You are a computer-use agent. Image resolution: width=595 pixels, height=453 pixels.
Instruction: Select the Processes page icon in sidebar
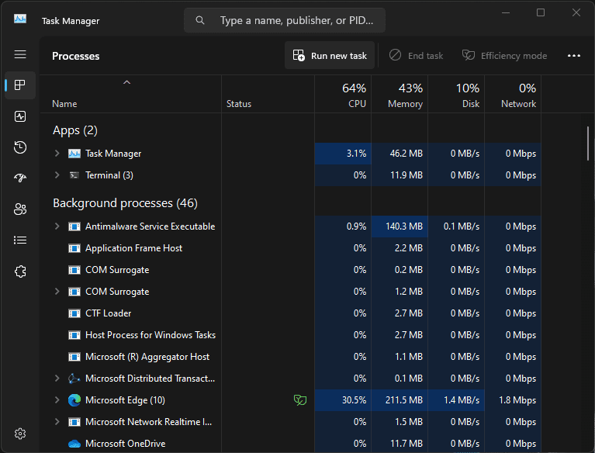click(20, 85)
